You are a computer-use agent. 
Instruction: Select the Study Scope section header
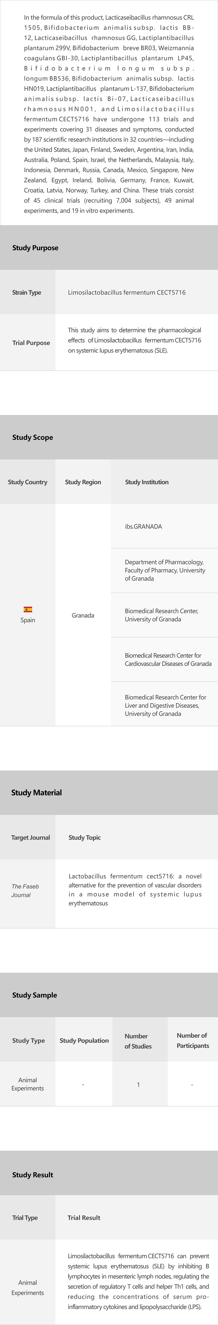click(x=33, y=438)
